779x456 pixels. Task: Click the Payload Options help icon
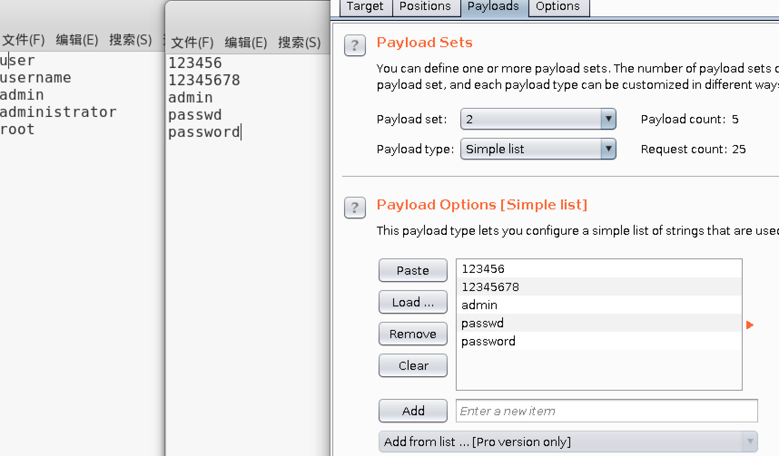pyautogui.click(x=355, y=208)
